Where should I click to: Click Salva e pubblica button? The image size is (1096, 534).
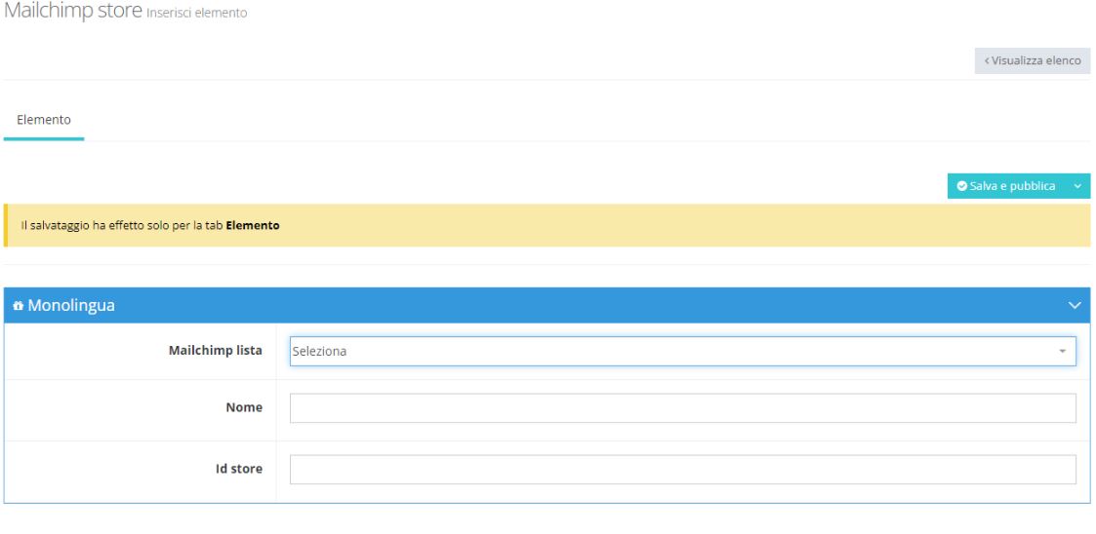(1006, 186)
